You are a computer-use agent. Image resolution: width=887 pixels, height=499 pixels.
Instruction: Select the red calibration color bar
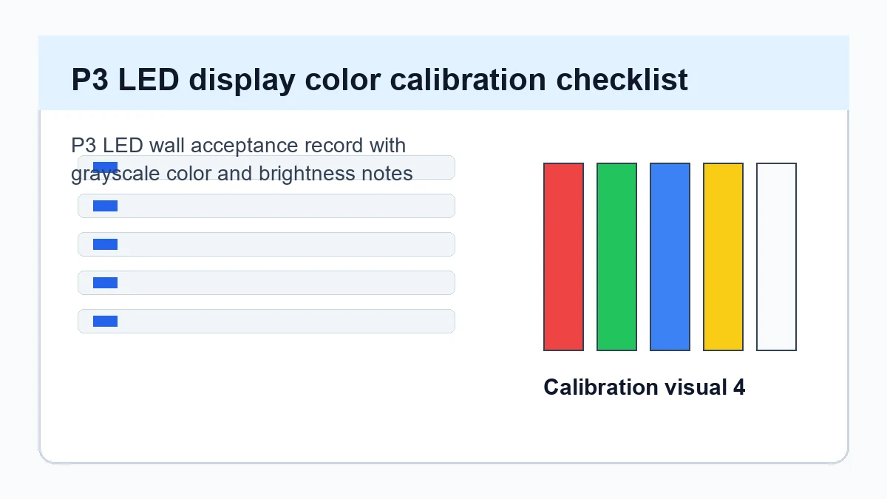click(x=563, y=257)
